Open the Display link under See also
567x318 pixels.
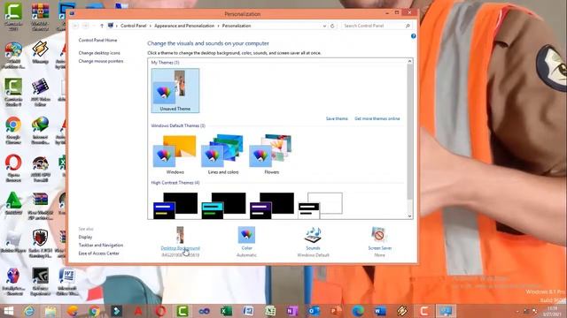point(85,237)
